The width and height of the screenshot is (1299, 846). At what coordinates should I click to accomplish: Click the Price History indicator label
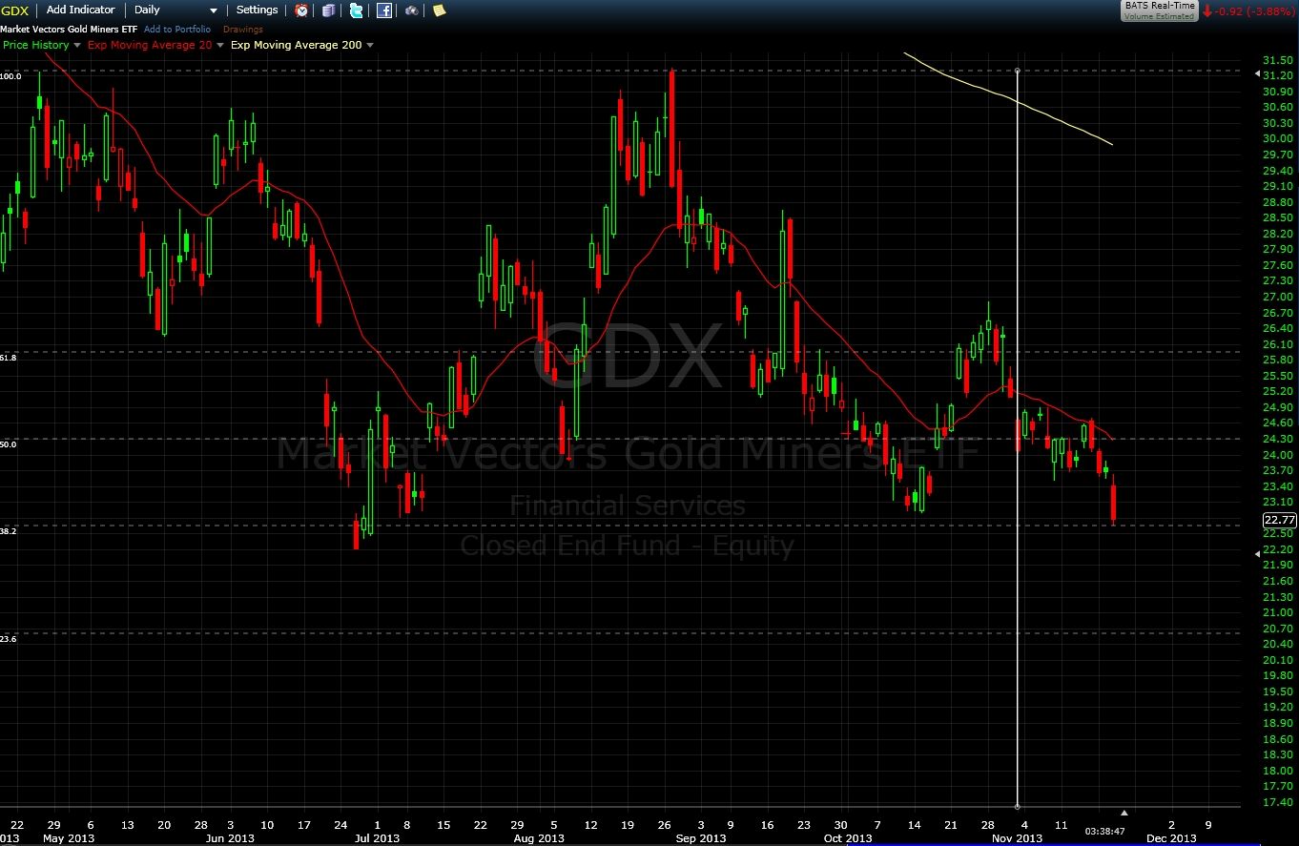tap(36, 45)
